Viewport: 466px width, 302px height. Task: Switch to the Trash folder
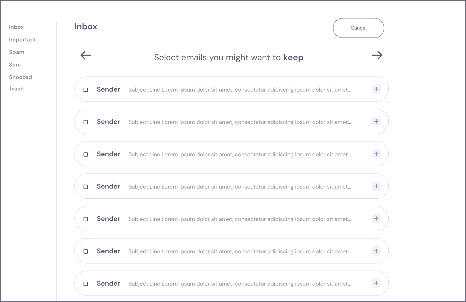[16, 89]
